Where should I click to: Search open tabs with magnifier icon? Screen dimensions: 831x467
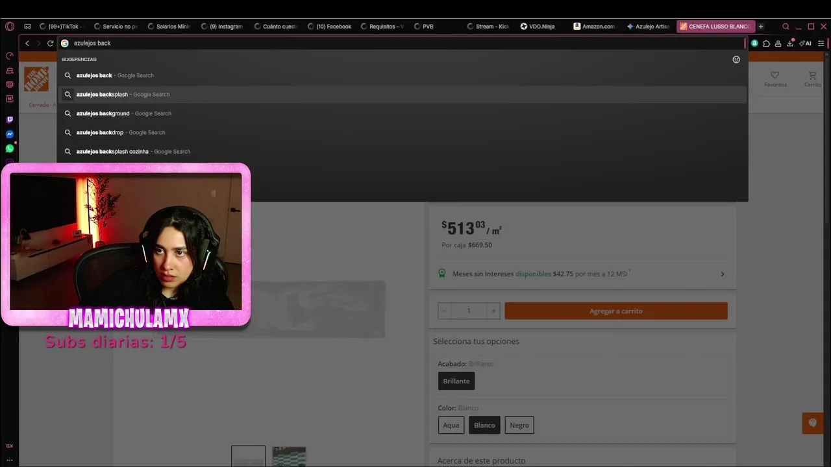[786, 27]
